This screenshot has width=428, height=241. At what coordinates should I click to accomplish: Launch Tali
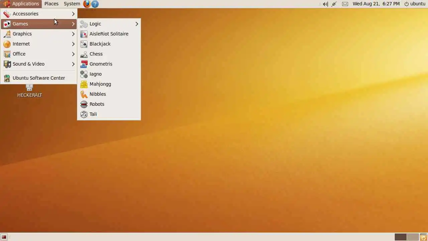tap(109, 114)
